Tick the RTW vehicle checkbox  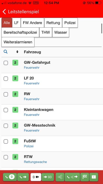(x=6, y=157)
